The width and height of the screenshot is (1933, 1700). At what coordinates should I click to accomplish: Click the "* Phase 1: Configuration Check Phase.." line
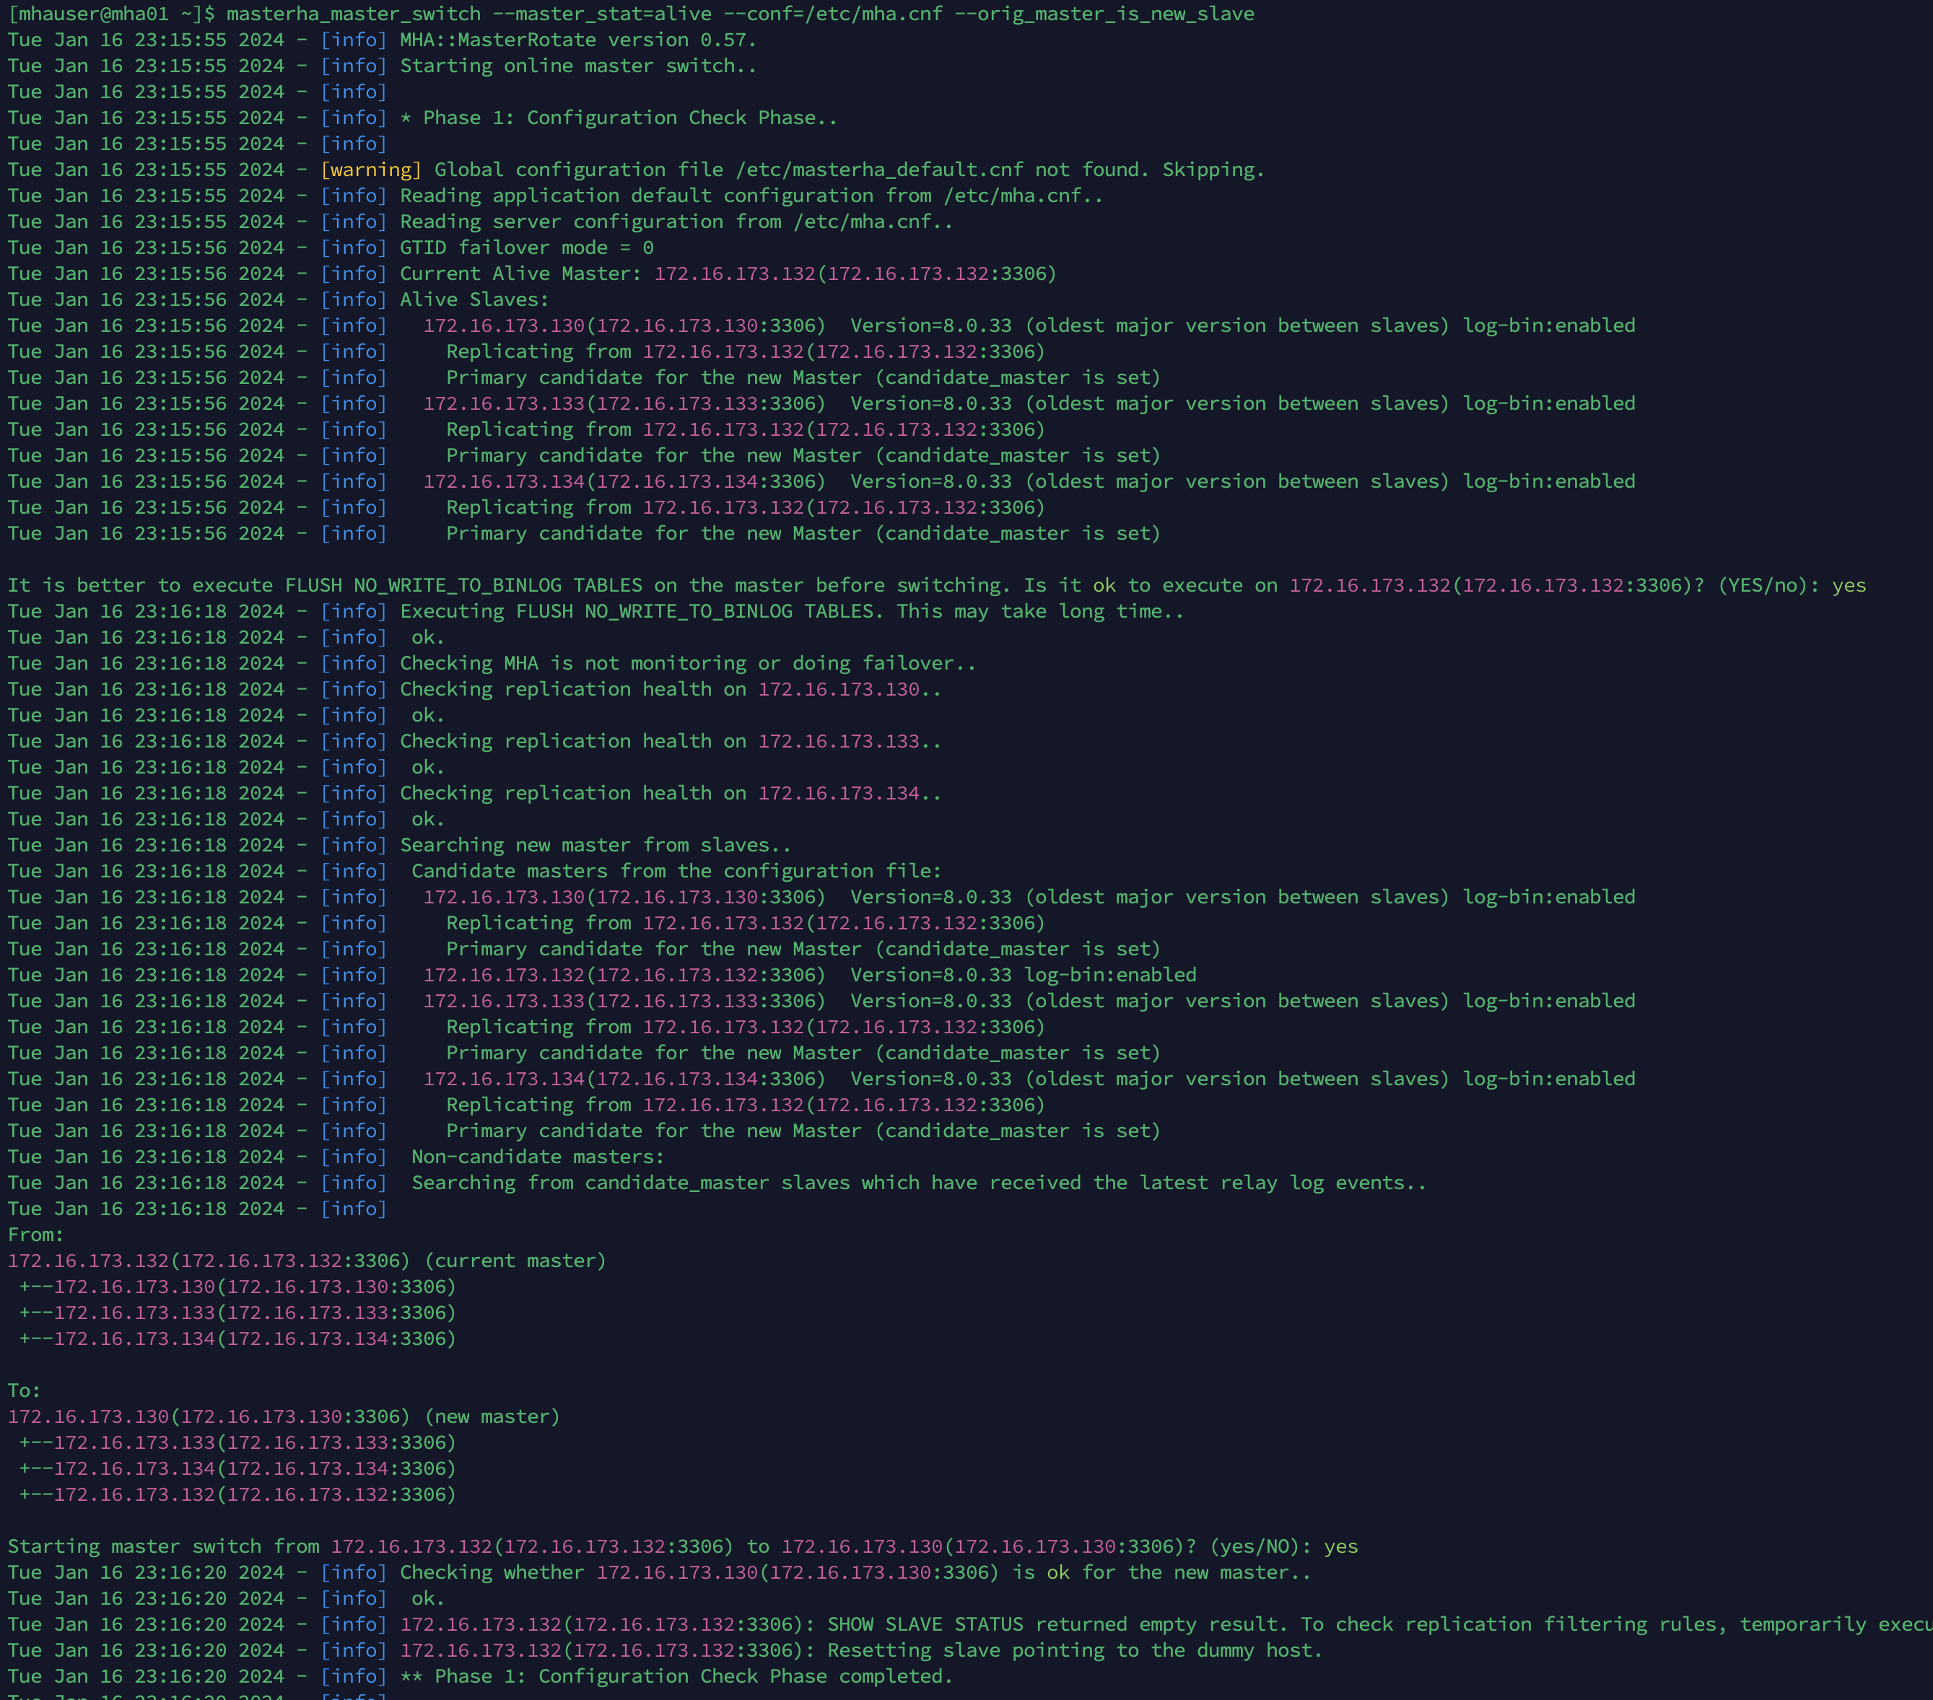[x=619, y=118]
